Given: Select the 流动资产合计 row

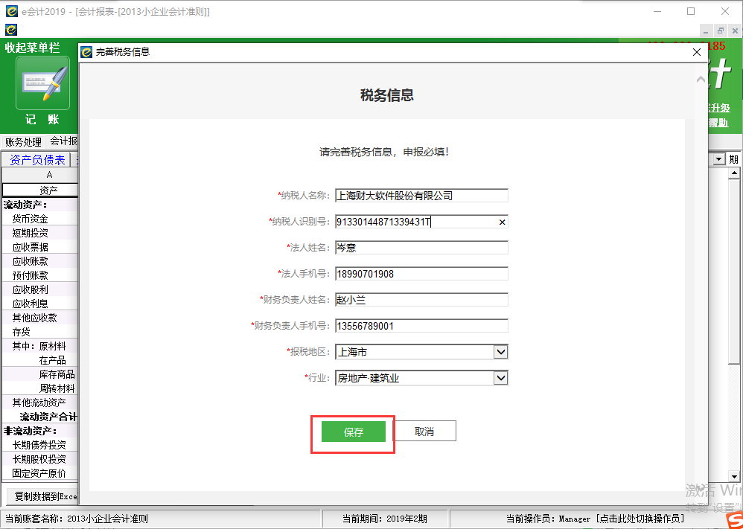Looking at the screenshot, I should click(40, 417).
